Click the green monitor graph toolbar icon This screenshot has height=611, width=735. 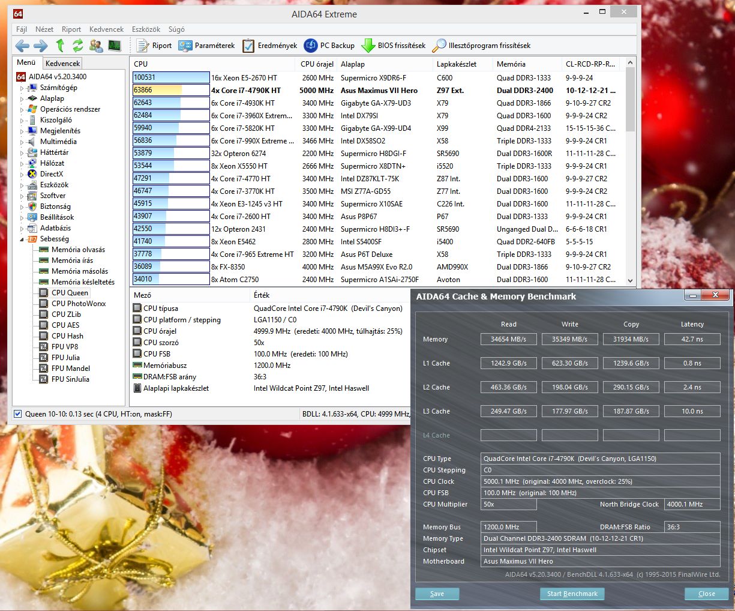[115, 46]
